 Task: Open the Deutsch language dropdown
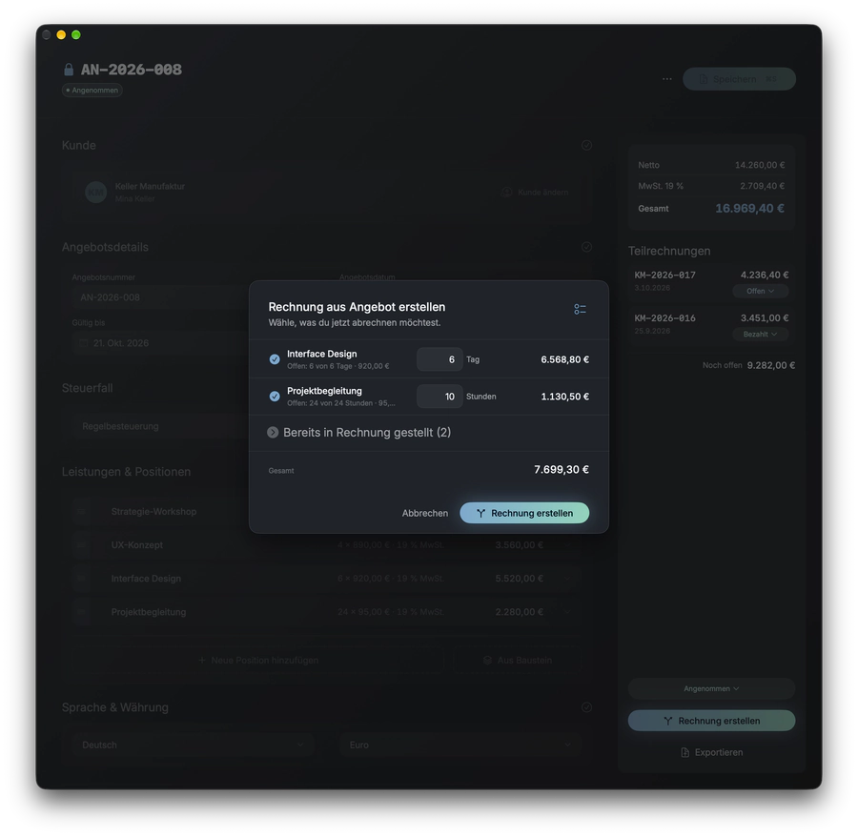click(193, 745)
